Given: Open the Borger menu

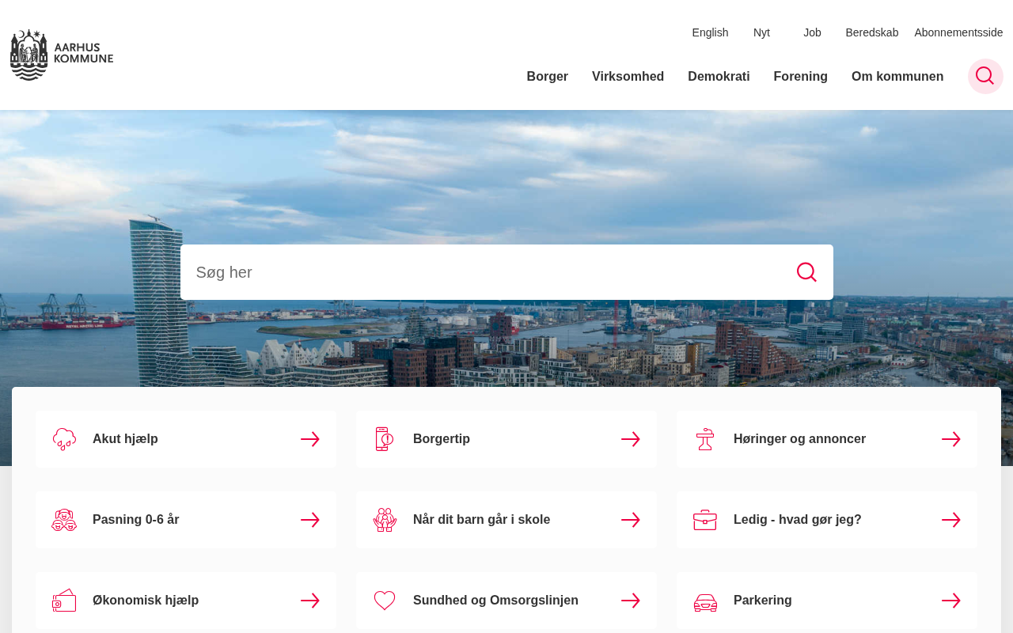Looking at the screenshot, I should tap(548, 77).
